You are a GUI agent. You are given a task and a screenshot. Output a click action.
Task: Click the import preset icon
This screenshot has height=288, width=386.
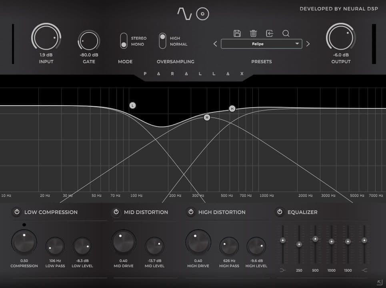[x=270, y=34]
